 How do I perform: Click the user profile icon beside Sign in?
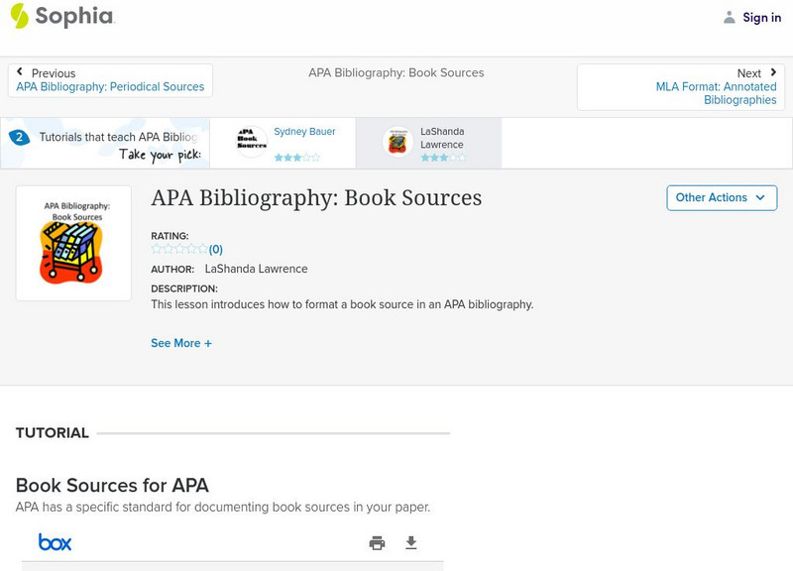pyautogui.click(x=730, y=17)
